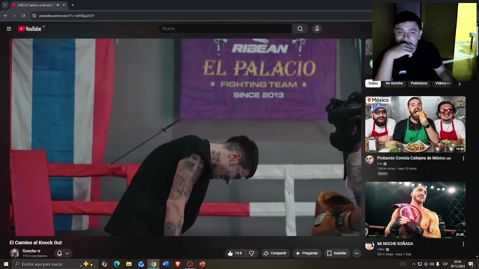
Task: Show more filter chips with the right arrow
Action: pyautogui.click(x=460, y=84)
